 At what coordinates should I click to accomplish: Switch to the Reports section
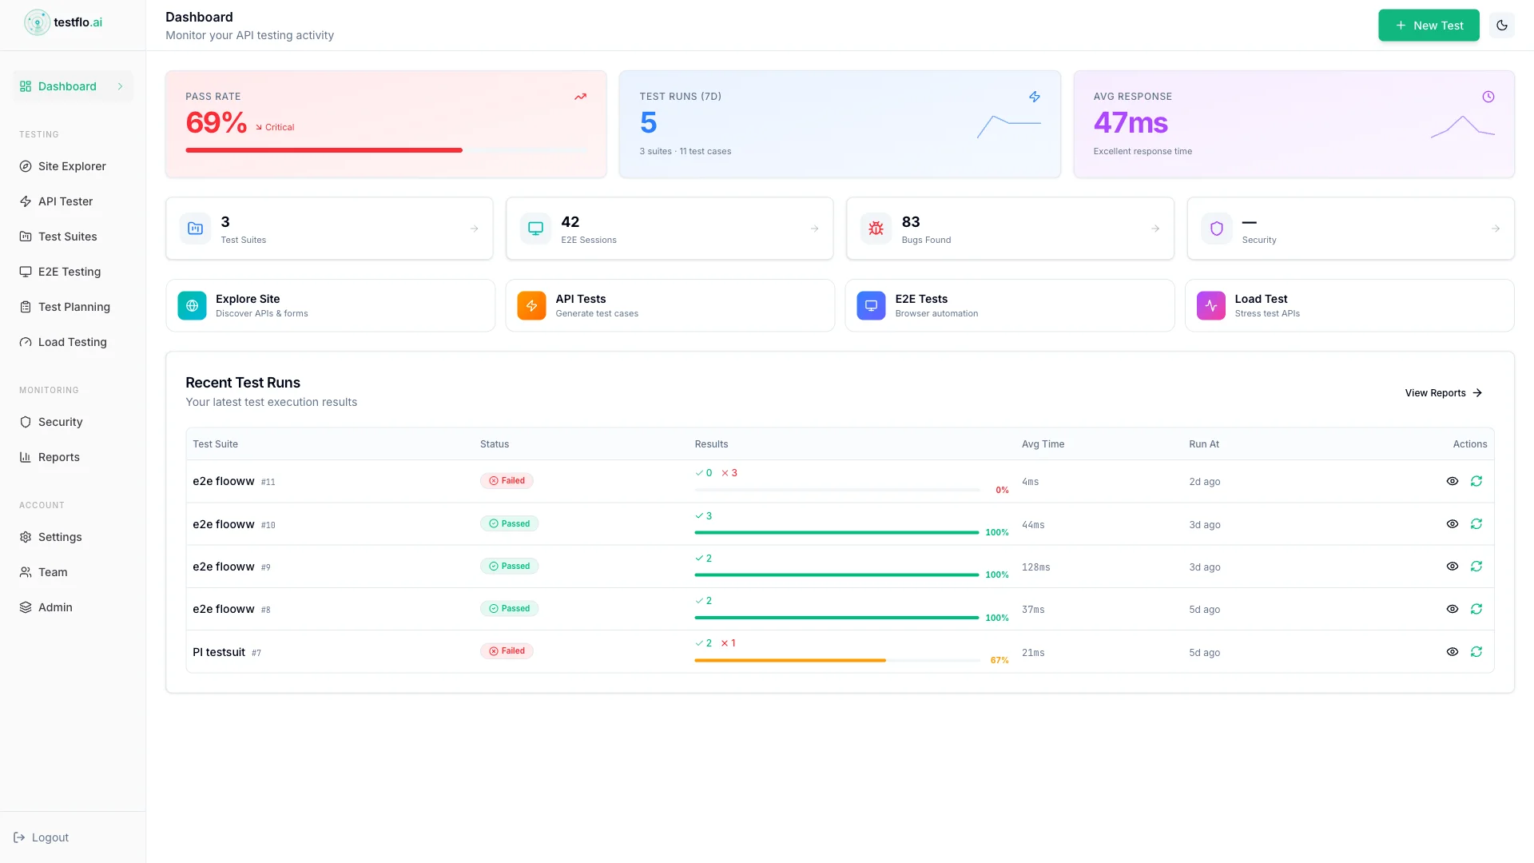(59, 457)
